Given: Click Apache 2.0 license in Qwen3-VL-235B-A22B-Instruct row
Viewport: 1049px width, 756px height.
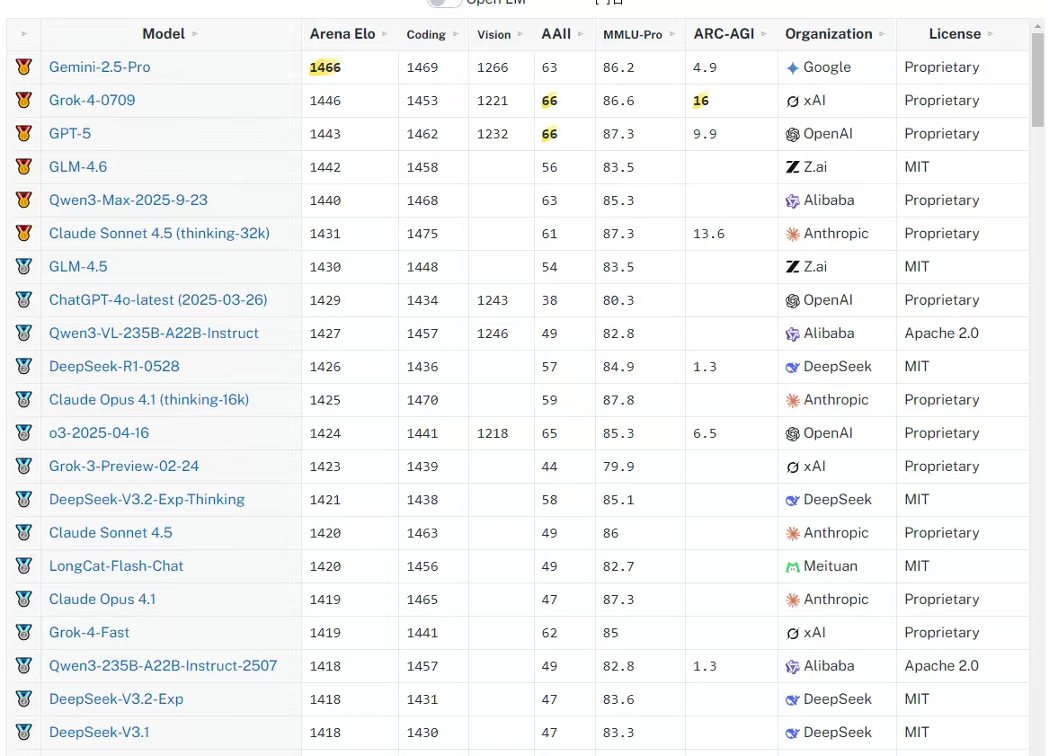Looking at the screenshot, I should tap(941, 334).
